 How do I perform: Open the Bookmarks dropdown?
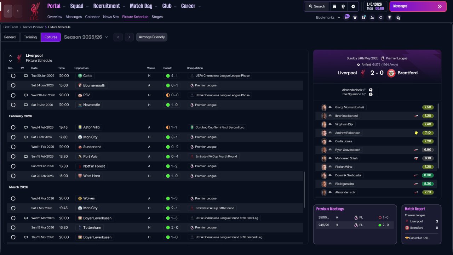pyautogui.click(x=328, y=17)
